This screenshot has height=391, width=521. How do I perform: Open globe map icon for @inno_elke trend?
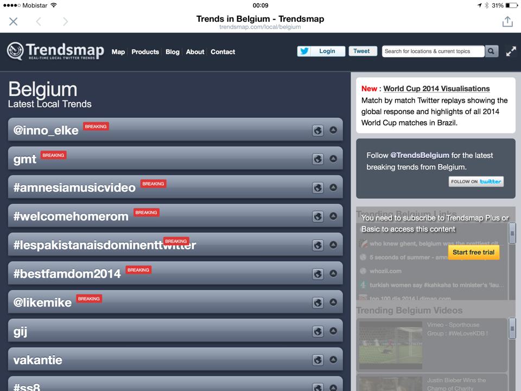click(317, 130)
